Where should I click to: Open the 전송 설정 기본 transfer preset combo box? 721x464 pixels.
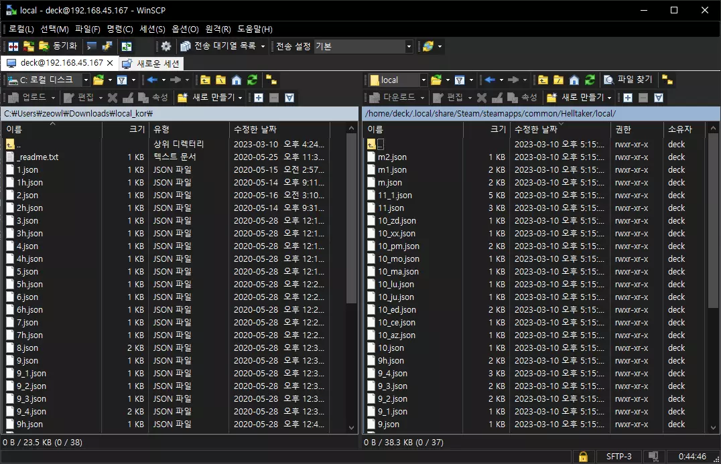click(x=363, y=46)
